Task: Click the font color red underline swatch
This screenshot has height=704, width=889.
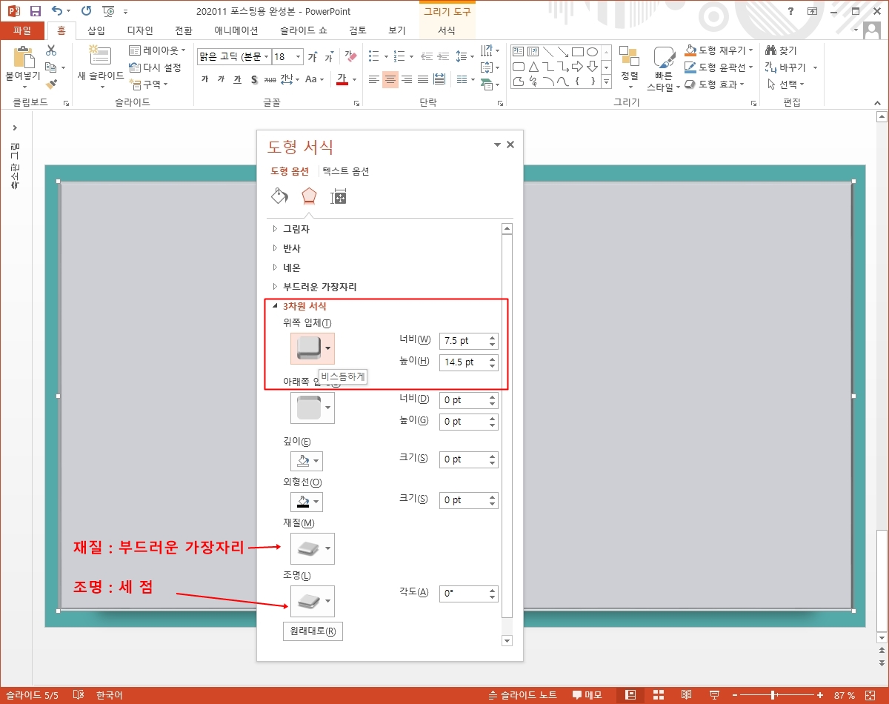Action: click(342, 79)
